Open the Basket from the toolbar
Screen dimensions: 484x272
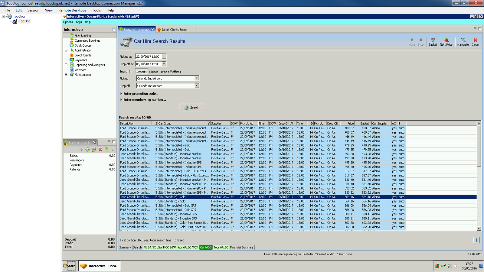coord(433,42)
